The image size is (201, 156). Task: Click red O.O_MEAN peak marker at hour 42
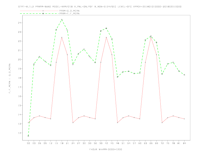pyautogui.click(x=106, y=37)
